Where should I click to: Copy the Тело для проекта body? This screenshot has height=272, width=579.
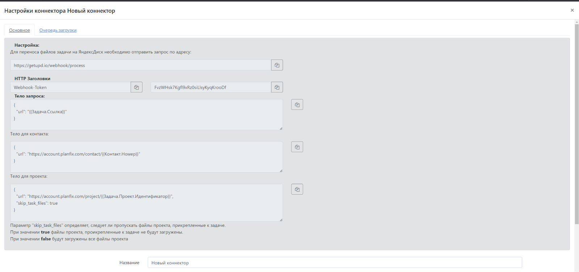pos(297,189)
